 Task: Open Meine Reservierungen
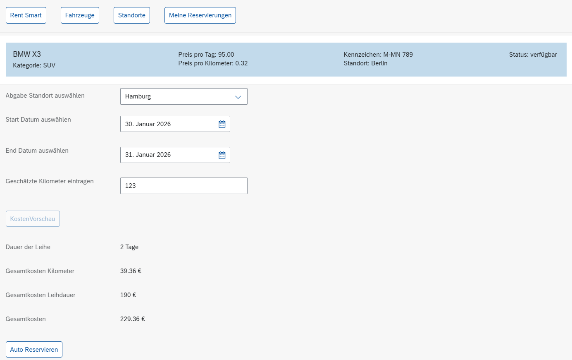200,15
